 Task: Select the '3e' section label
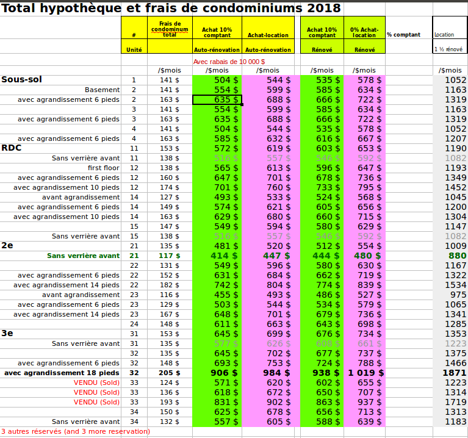pos(7,333)
